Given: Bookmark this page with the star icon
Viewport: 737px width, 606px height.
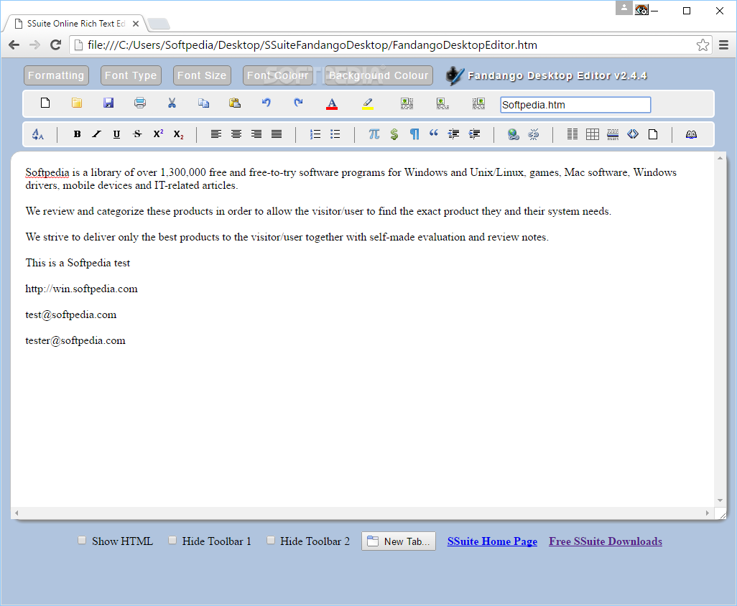Looking at the screenshot, I should 703,45.
